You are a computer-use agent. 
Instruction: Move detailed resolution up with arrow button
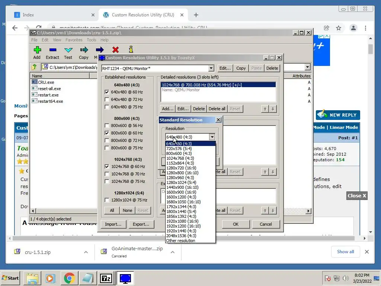click(265, 109)
